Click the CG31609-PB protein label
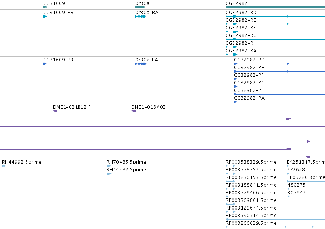This screenshot has width=325, height=229. [x=58, y=60]
